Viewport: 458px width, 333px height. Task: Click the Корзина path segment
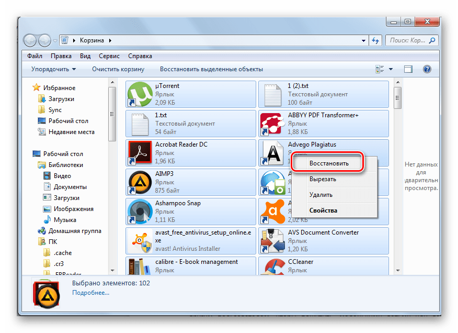[91, 40]
